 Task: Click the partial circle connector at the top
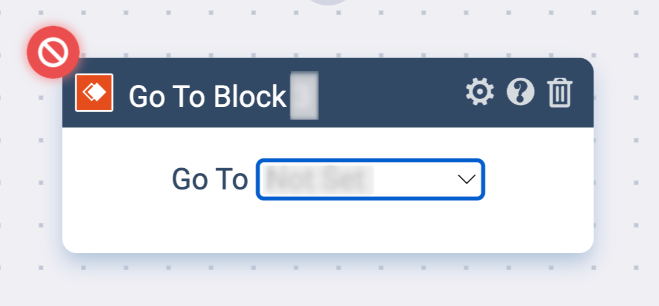click(x=329, y=2)
